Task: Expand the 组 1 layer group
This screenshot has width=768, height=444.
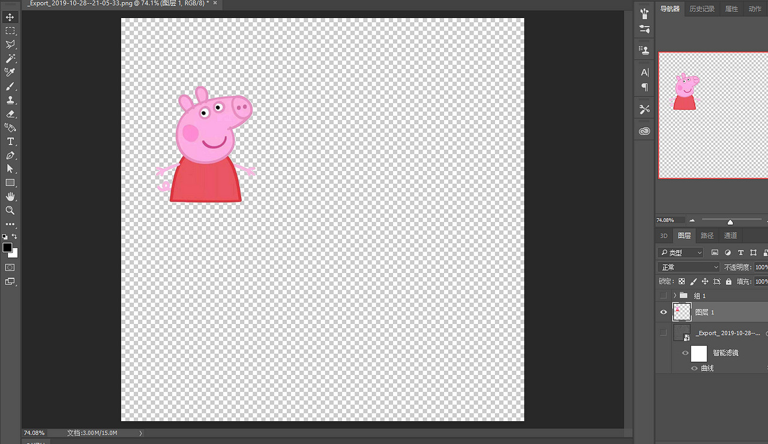Action: pyautogui.click(x=675, y=296)
